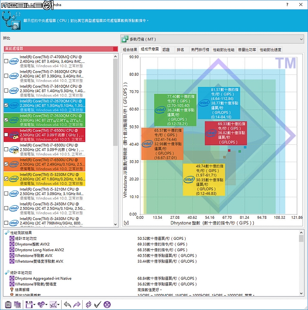Viewport: 308px width, 310px height.
Task: Switch to the 熱門排行榜 tab
Action: 200,50
